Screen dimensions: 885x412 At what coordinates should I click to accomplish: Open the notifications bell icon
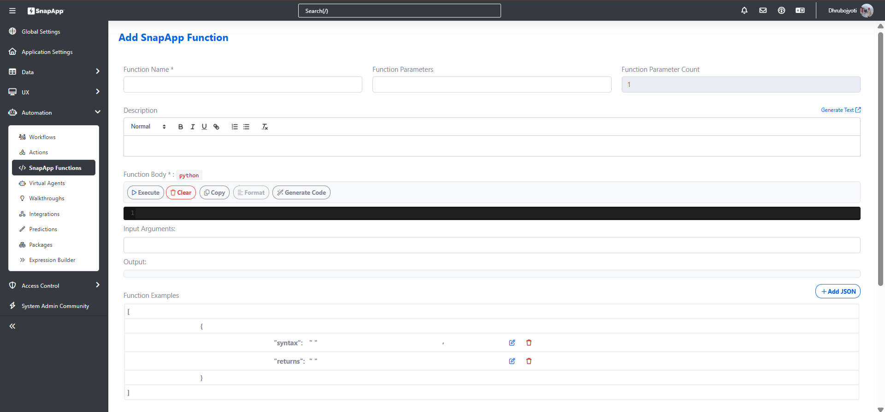744,10
